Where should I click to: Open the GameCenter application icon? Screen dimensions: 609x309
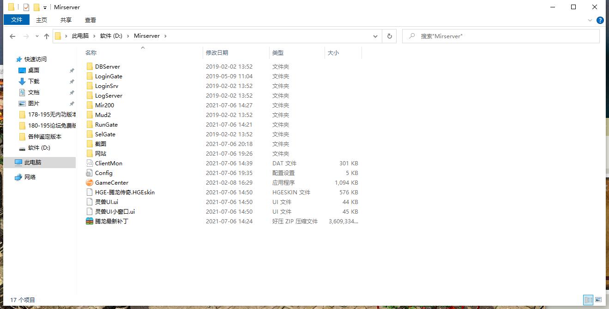[x=90, y=183]
